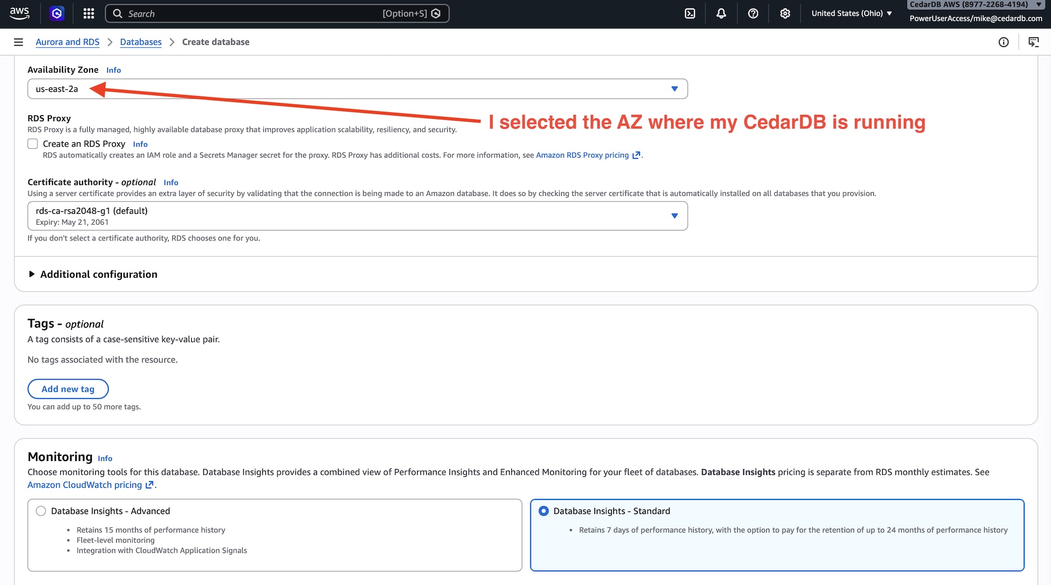1051x585 pixels.
Task: Select Database Insights - Advanced option
Action: [x=41, y=511]
